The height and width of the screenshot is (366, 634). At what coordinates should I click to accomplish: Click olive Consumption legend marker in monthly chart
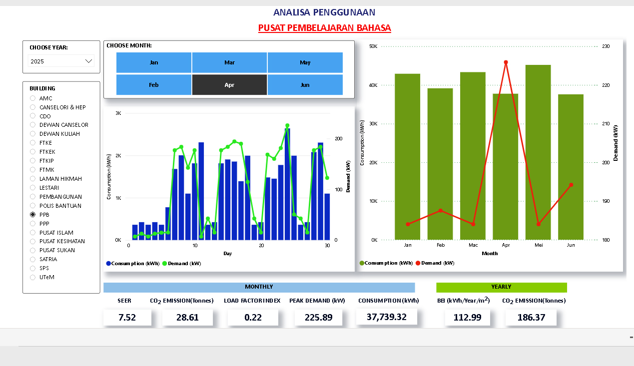click(x=362, y=263)
